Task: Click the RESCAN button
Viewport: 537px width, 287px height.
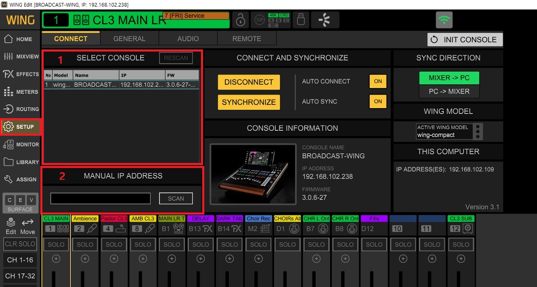Action: point(176,58)
